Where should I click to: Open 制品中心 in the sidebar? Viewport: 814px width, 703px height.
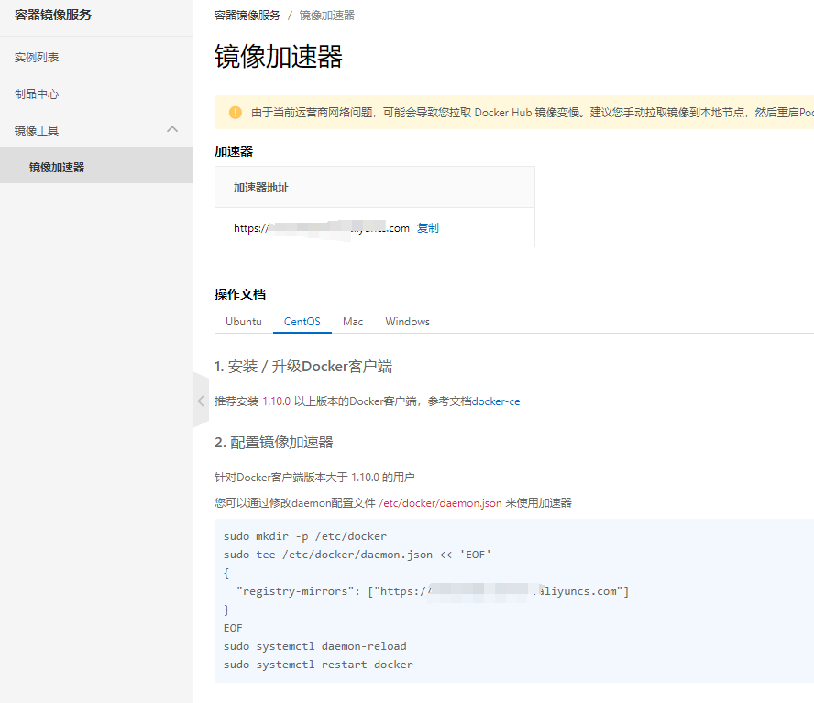point(37,94)
